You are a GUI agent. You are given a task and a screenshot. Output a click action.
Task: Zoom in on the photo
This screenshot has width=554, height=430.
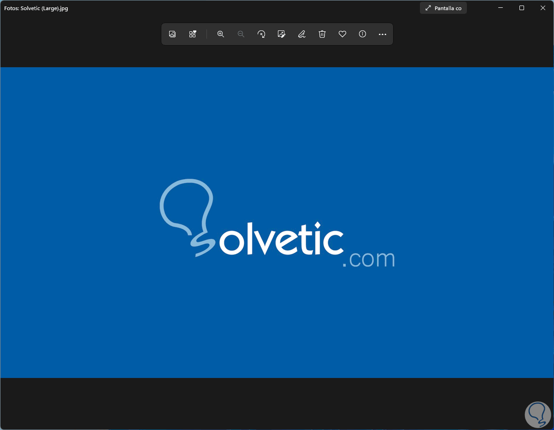tap(221, 34)
